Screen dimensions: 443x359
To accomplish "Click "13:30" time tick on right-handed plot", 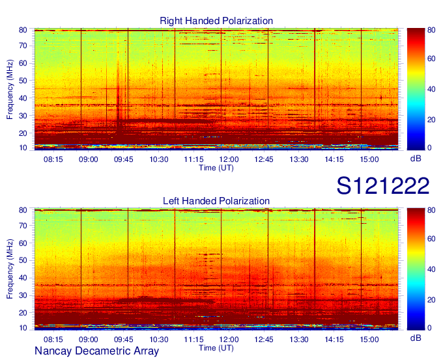I will (x=299, y=159).
